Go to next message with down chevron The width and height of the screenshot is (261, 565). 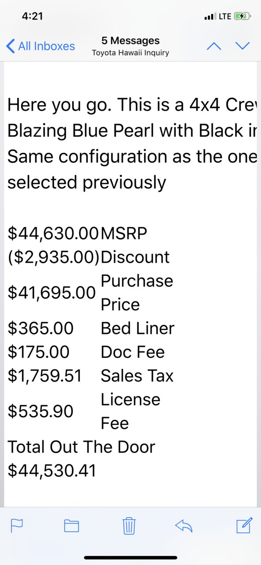pyautogui.click(x=242, y=46)
